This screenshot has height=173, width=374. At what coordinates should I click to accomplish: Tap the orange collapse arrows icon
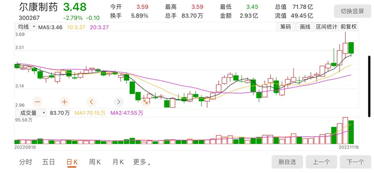click(x=145, y=102)
